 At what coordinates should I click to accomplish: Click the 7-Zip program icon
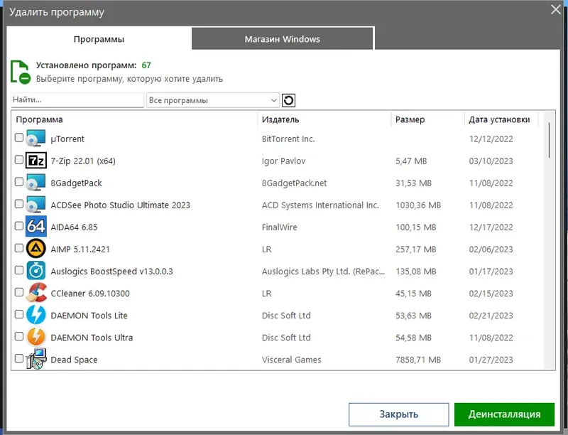click(x=35, y=161)
